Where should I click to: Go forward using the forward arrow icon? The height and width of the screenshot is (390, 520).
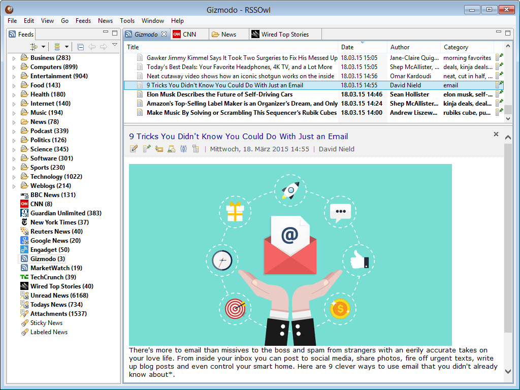(x=104, y=46)
